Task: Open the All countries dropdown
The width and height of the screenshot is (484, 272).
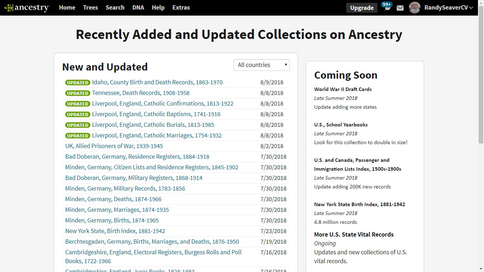Action: click(x=261, y=65)
